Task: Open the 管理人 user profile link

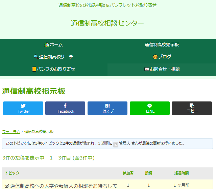Action: 124,143
